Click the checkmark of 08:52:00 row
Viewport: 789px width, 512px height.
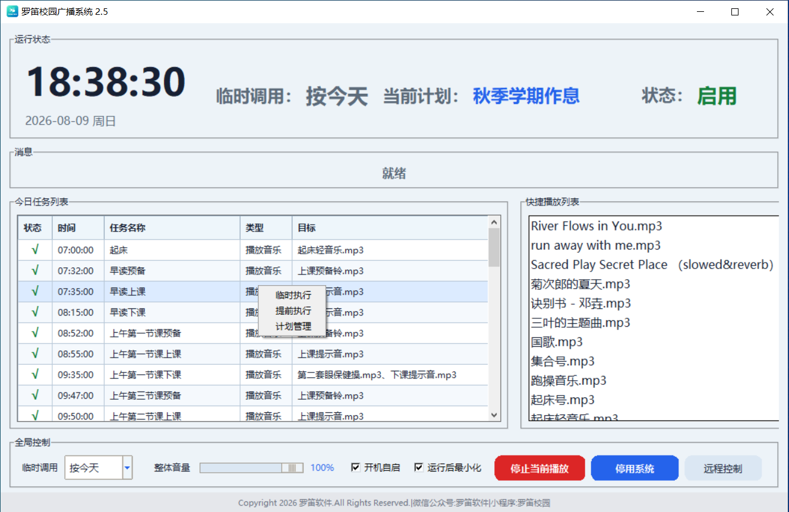35,333
